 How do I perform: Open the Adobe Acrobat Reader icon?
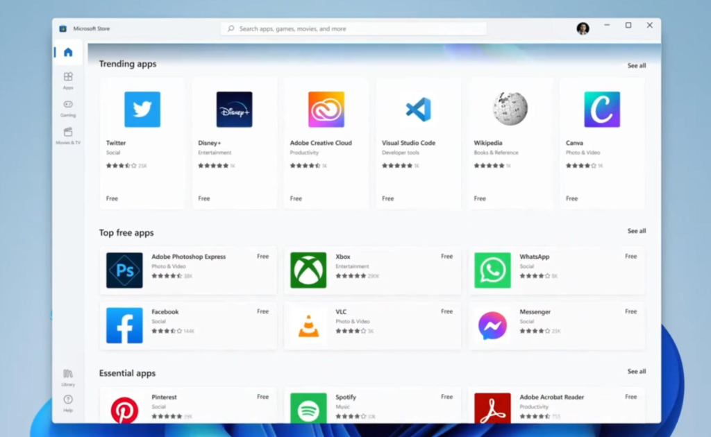(x=492, y=409)
